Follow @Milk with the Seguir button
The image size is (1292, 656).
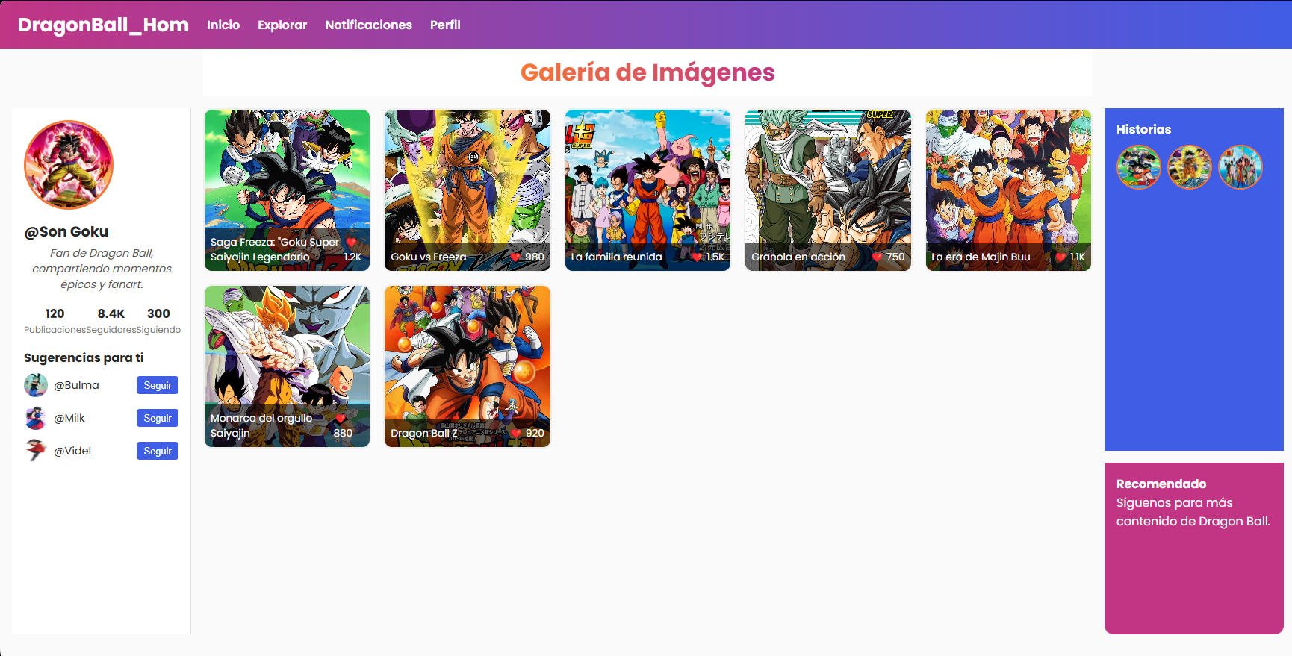pyautogui.click(x=158, y=418)
